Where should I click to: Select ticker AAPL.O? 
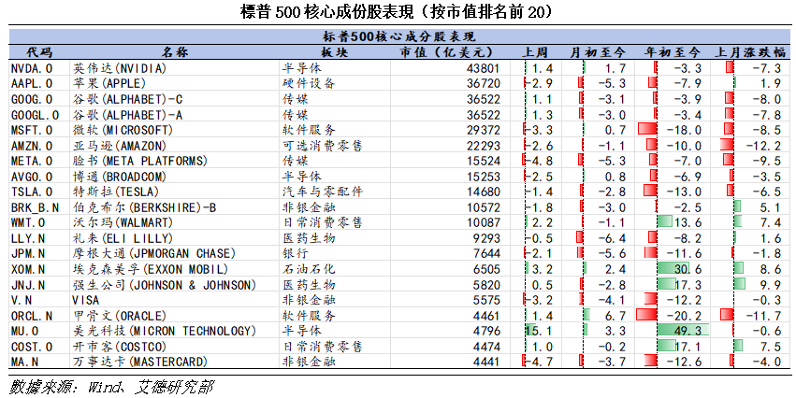click(32, 83)
